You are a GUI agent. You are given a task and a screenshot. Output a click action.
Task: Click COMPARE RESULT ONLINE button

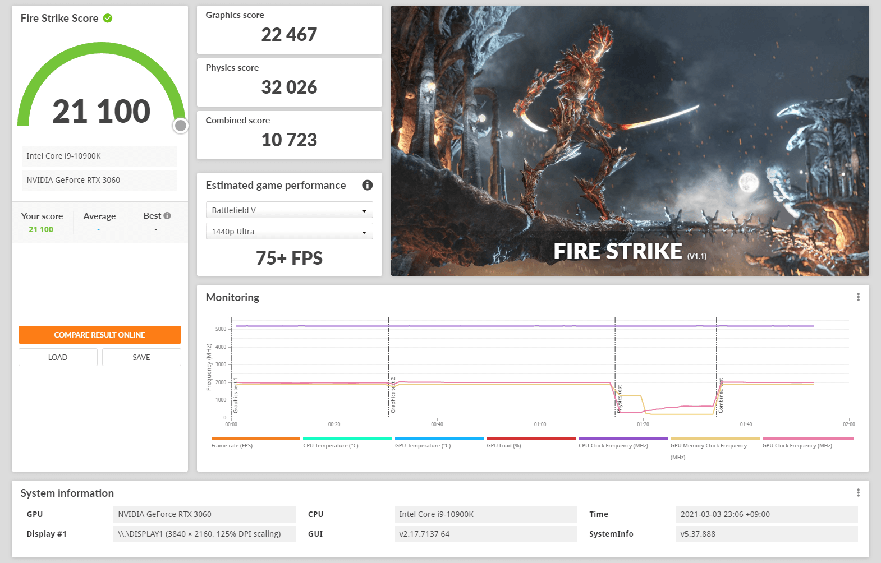tap(100, 335)
